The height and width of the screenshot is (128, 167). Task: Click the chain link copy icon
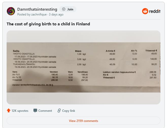(x=59, y=111)
